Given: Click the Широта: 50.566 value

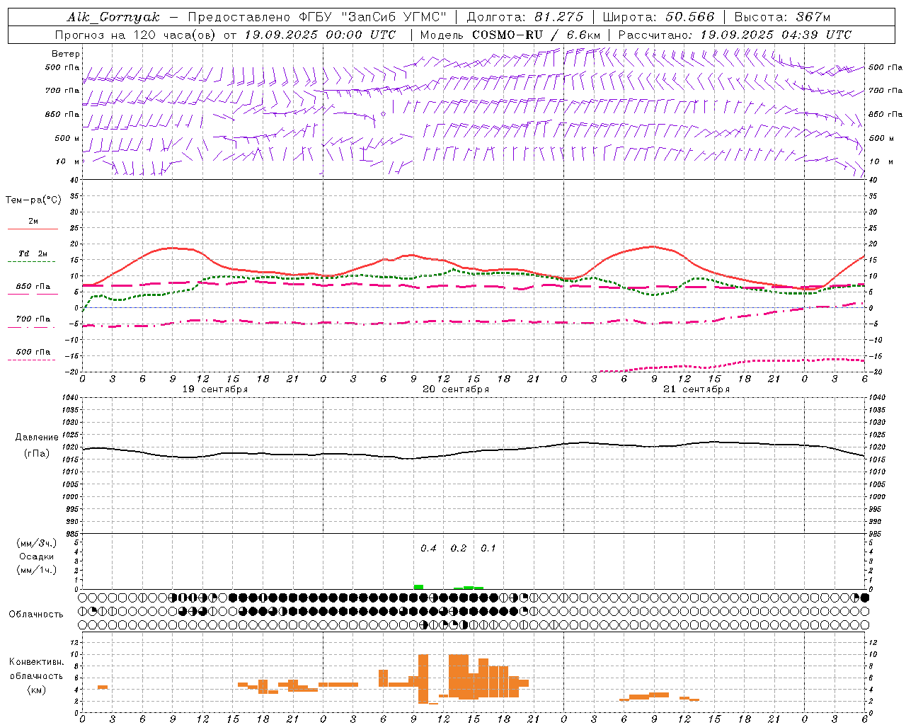Looking at the screenshot, I should tap(658, 17).
